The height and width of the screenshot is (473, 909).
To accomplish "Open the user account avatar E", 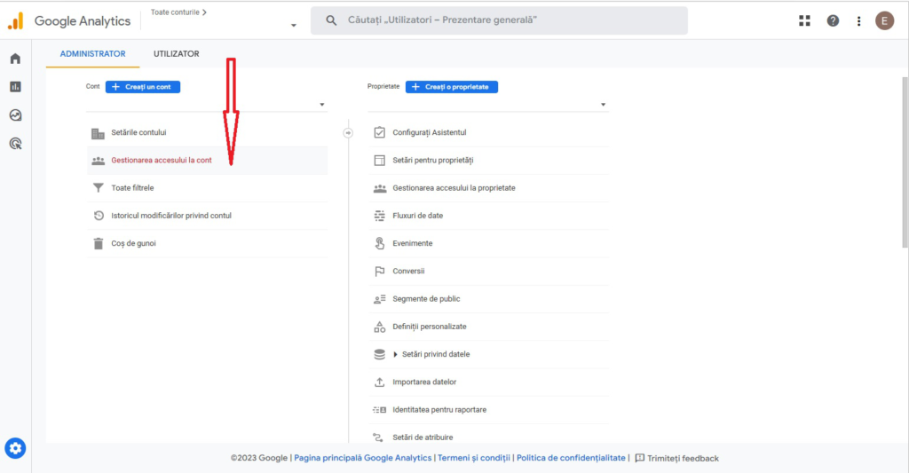I will [885, 21].
